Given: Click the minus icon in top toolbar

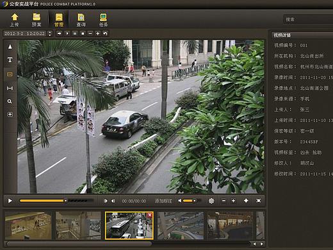Looking at the screenshot, I should [90, 33].
